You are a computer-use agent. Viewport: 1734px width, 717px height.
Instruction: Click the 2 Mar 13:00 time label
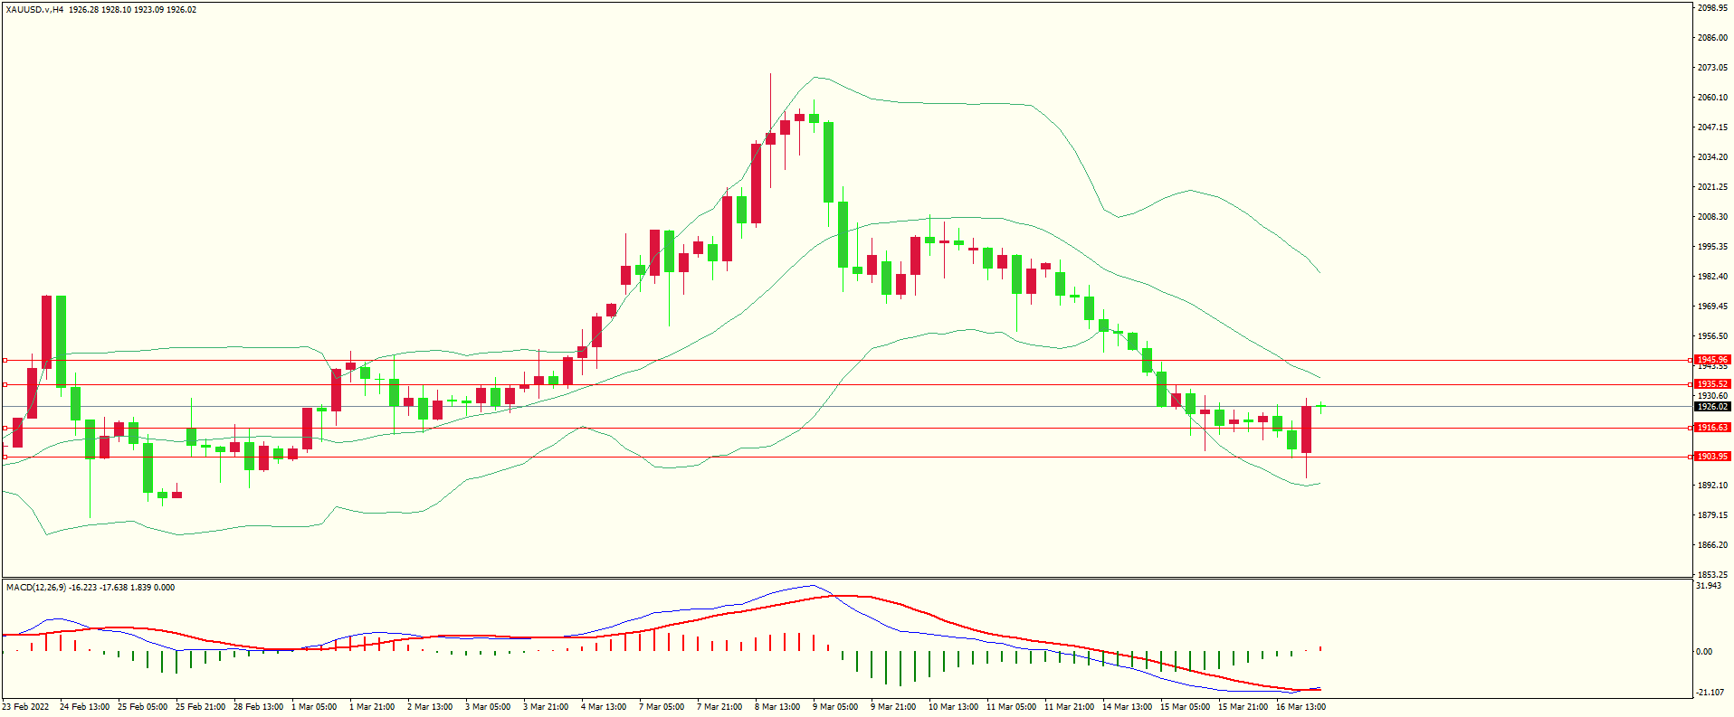pos(430,707)
